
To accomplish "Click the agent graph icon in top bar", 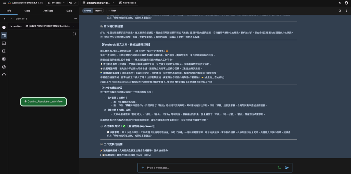I will [x=70, y=3].
